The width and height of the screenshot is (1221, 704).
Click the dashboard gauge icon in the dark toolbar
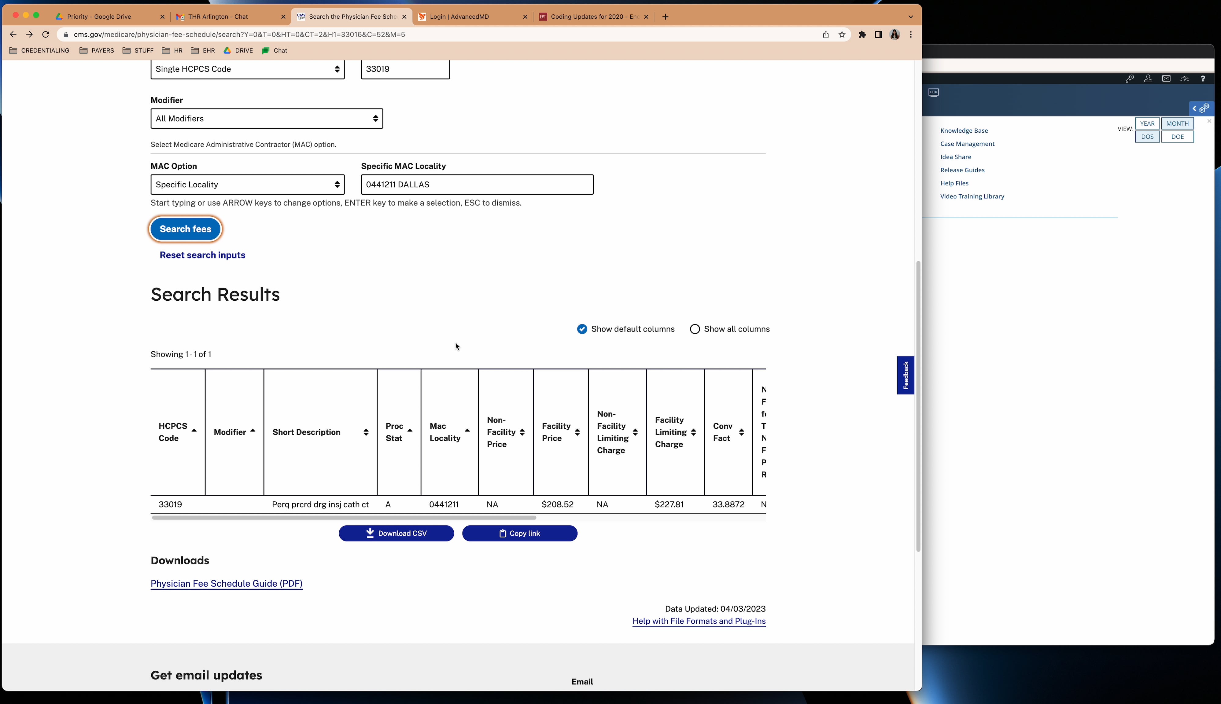coord(1184,79)
